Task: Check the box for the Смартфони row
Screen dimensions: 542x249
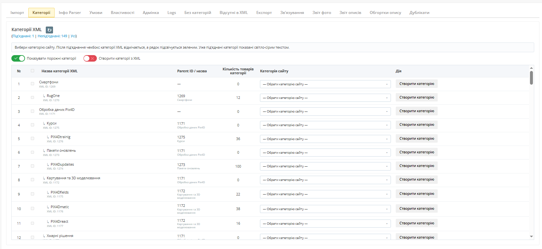Action: pyautogui.click(x=32, y=84)
